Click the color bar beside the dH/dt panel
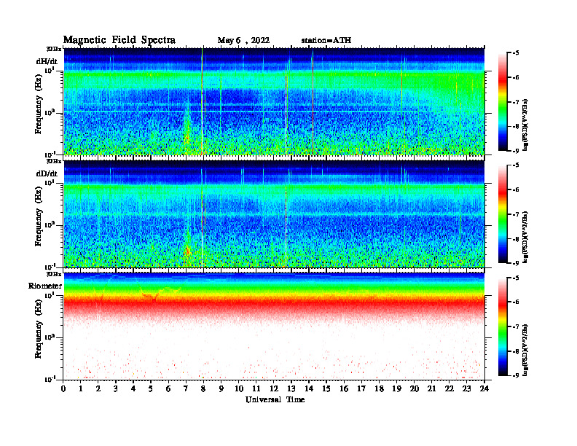This screenshot has width=577, height=446. 503,101
